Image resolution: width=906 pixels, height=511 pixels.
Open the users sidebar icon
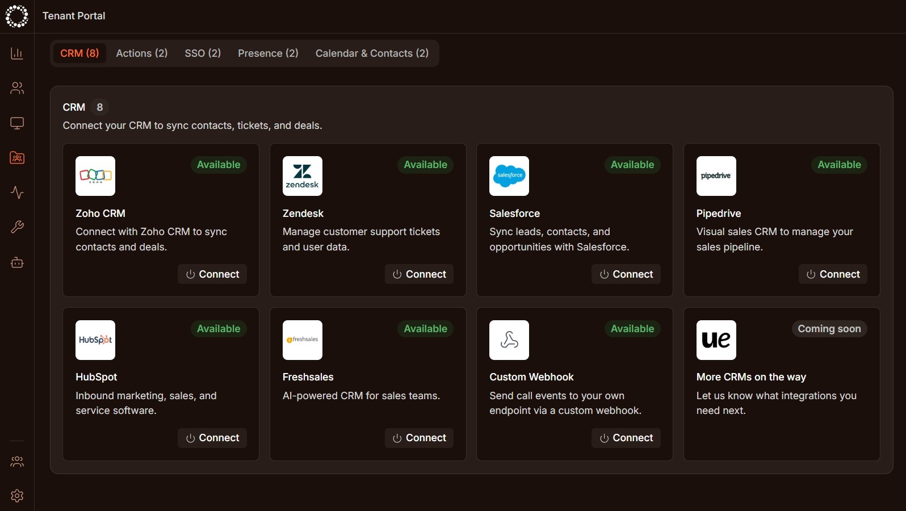tap(17, 88)
